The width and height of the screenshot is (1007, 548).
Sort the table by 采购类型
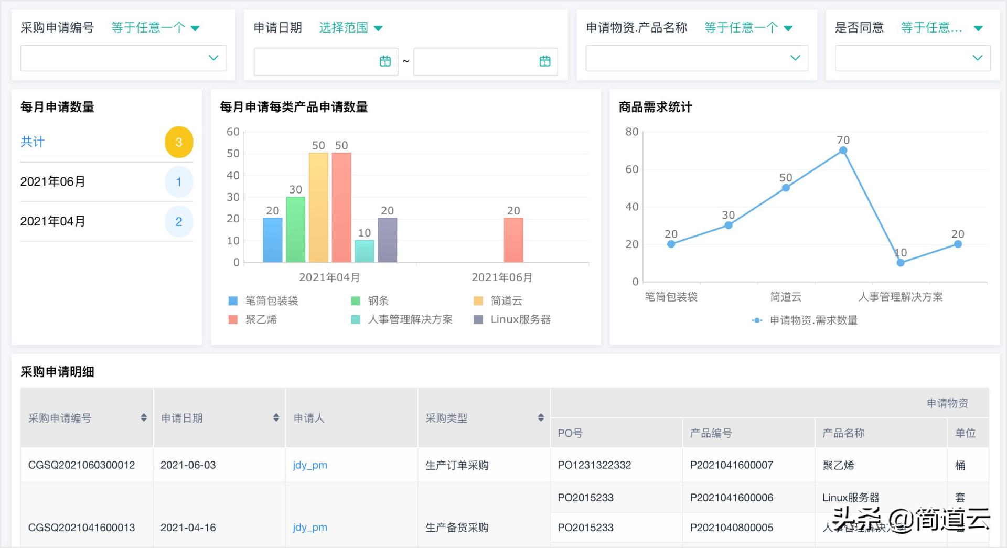(x=540, y=417)
